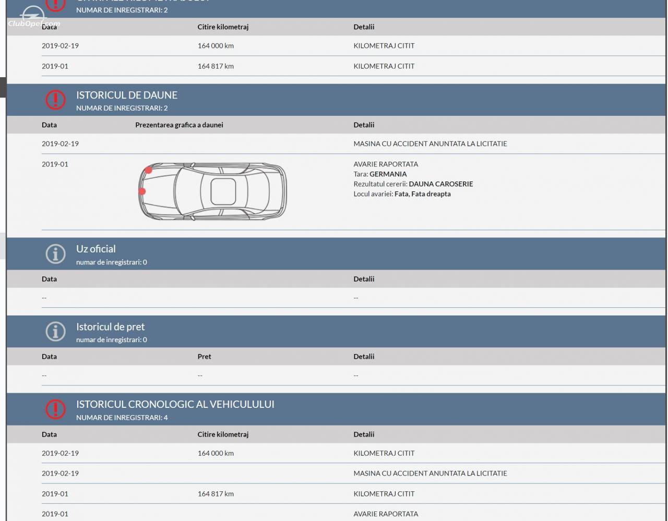The width and height of the screenshot is (668, 521).
Task: Click the 'Tara: GERMANIA' text
Action: coord(380,174)
